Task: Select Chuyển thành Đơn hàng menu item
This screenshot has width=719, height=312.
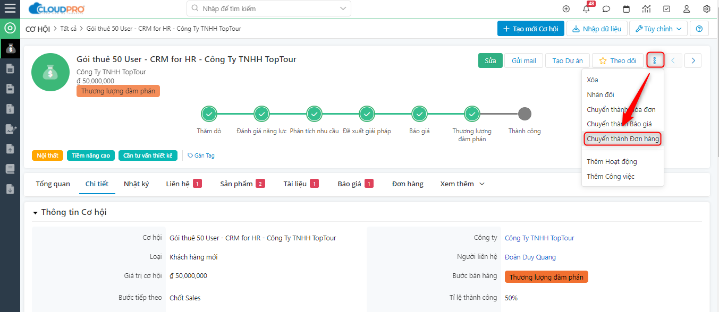Action: (623, 139)
